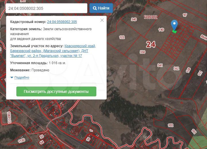Click parcel label 341 on map

160,65
